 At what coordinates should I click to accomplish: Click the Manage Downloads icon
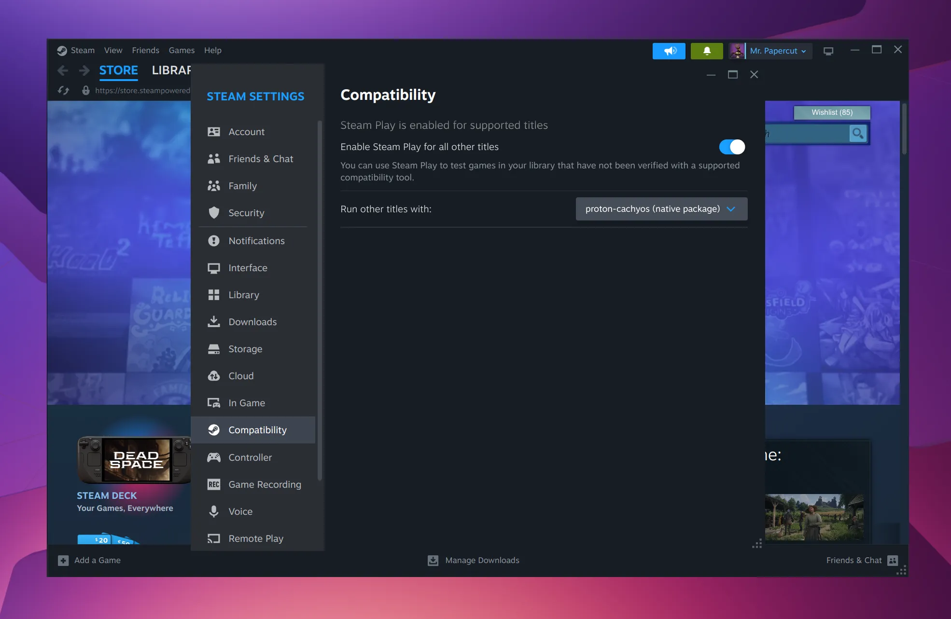pos(433,560)
